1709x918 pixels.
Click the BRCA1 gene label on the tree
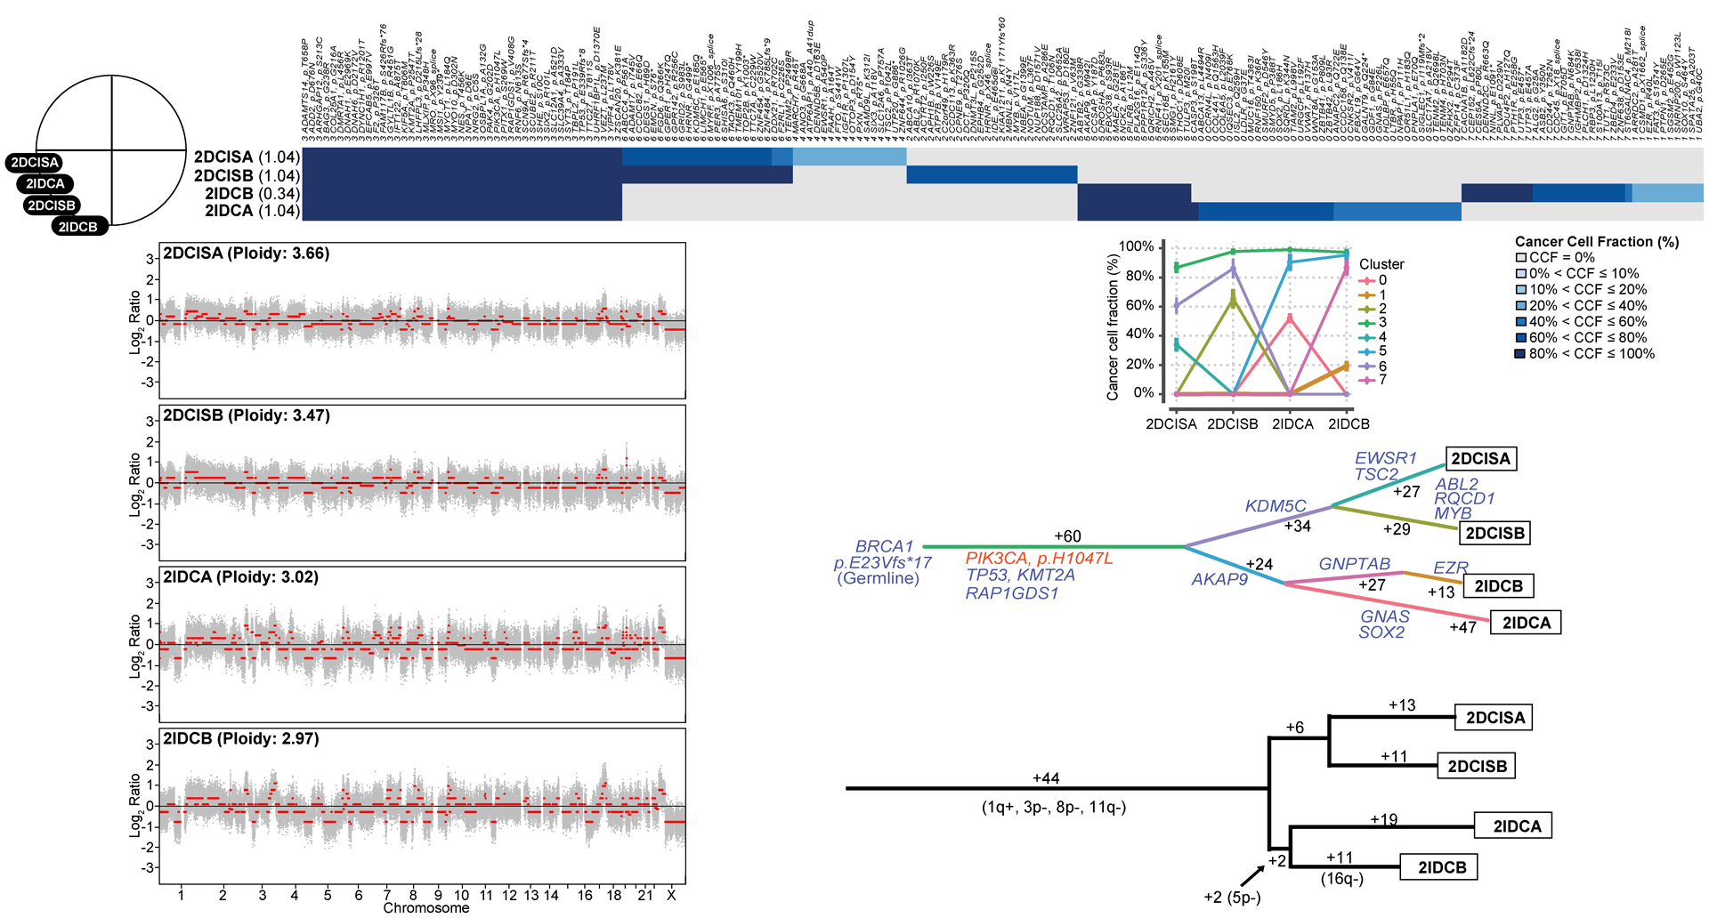[x=885, y=546]
